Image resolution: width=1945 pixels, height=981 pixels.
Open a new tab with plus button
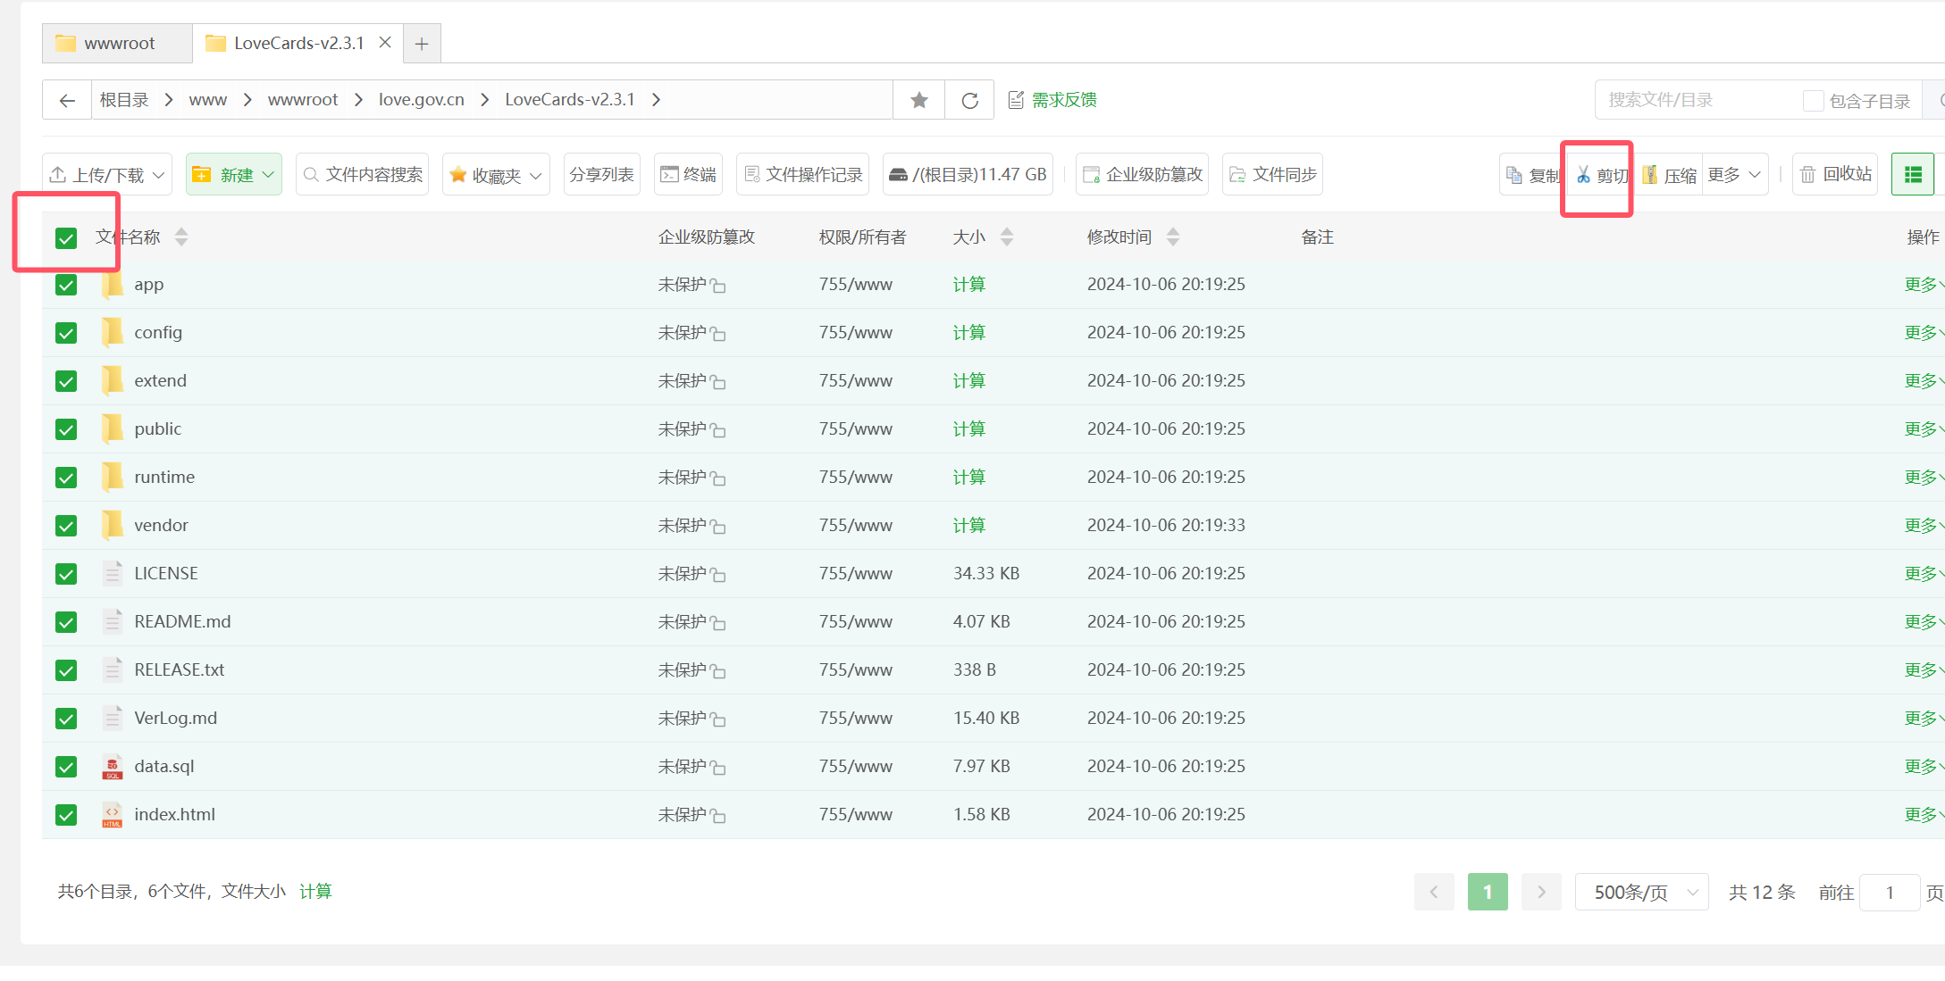click(x=422, y=43)
